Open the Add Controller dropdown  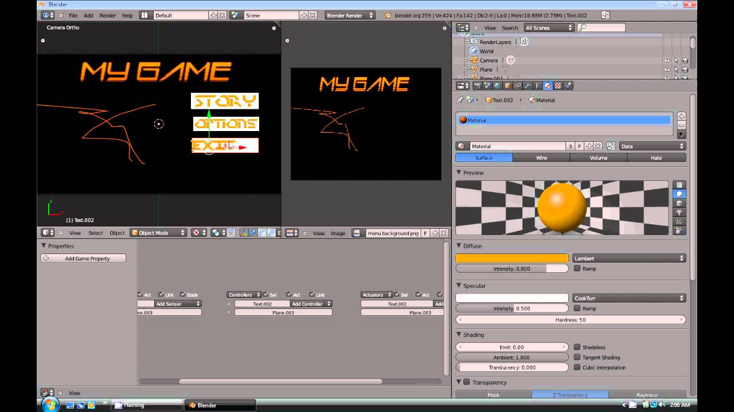point(311,304)
